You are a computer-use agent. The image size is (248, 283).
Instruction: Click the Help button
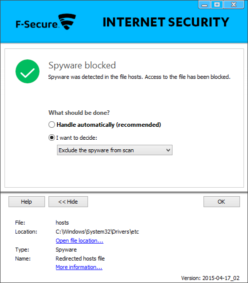point(26,202)
